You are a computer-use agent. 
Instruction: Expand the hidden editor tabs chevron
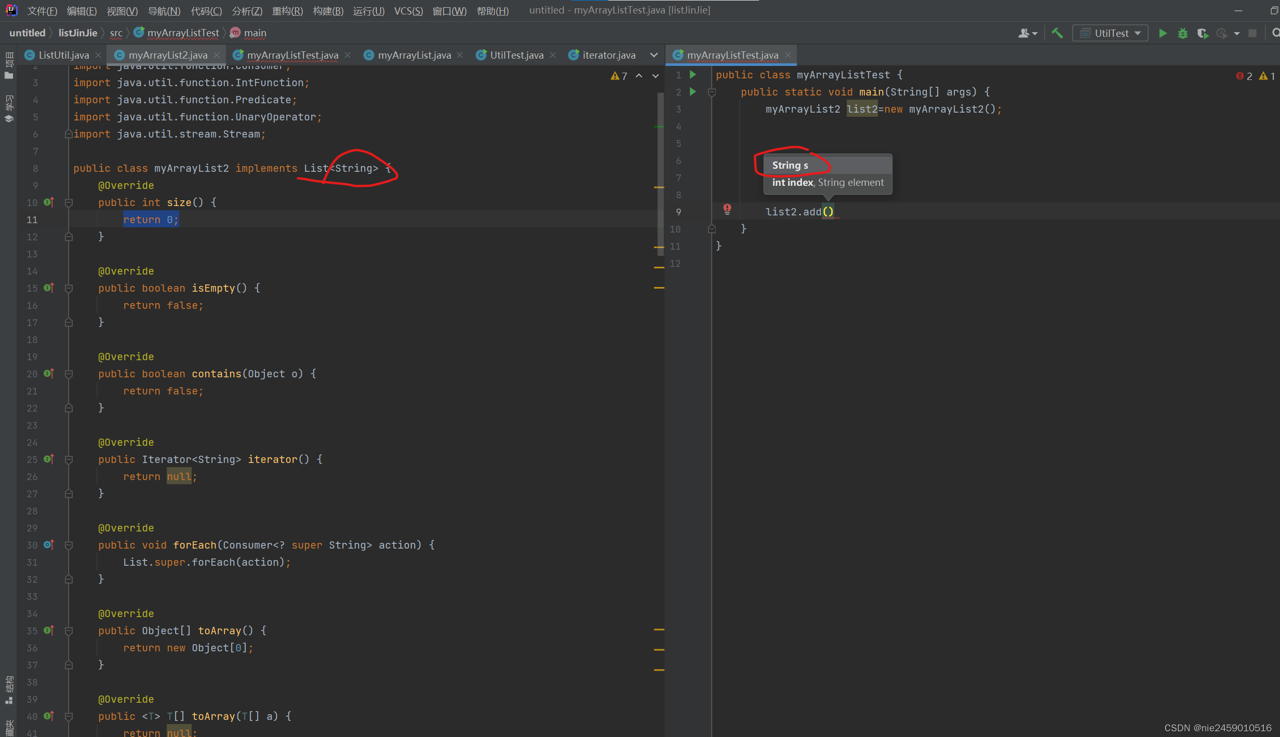[x=654, y=55]
